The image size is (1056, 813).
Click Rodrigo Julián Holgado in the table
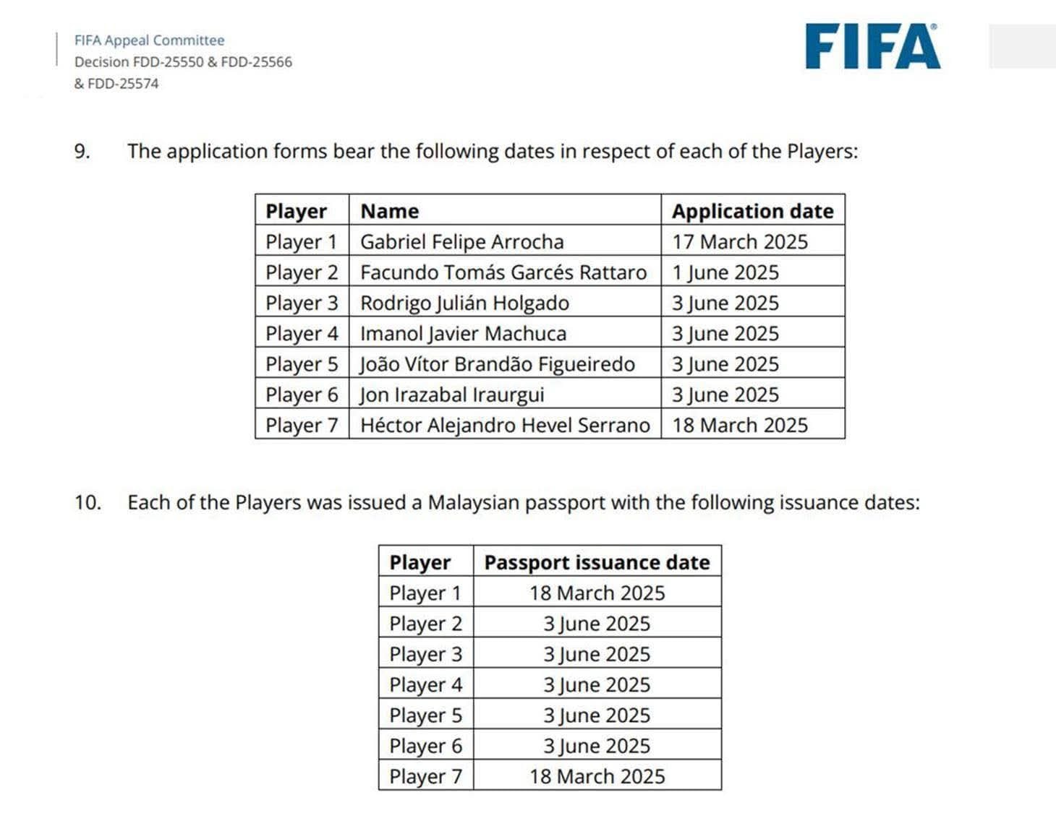464,303
